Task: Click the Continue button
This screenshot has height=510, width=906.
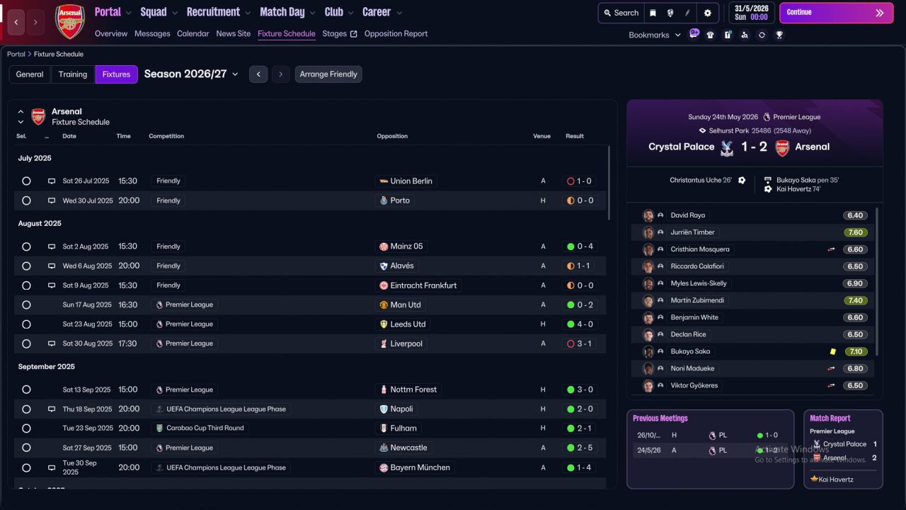Action: click(836, 13)
